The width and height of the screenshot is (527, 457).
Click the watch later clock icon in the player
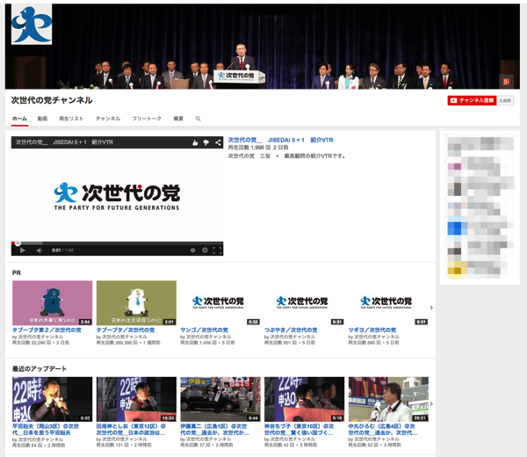[193, 250]
